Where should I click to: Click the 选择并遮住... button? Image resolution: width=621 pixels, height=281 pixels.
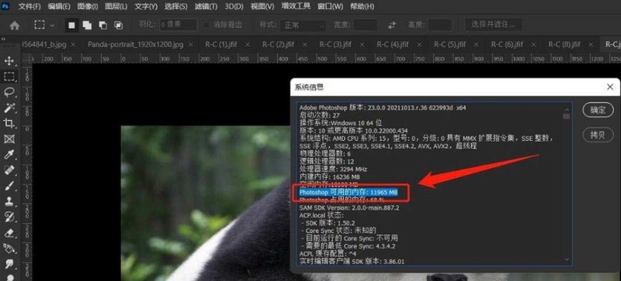click(x=493, y=25)
